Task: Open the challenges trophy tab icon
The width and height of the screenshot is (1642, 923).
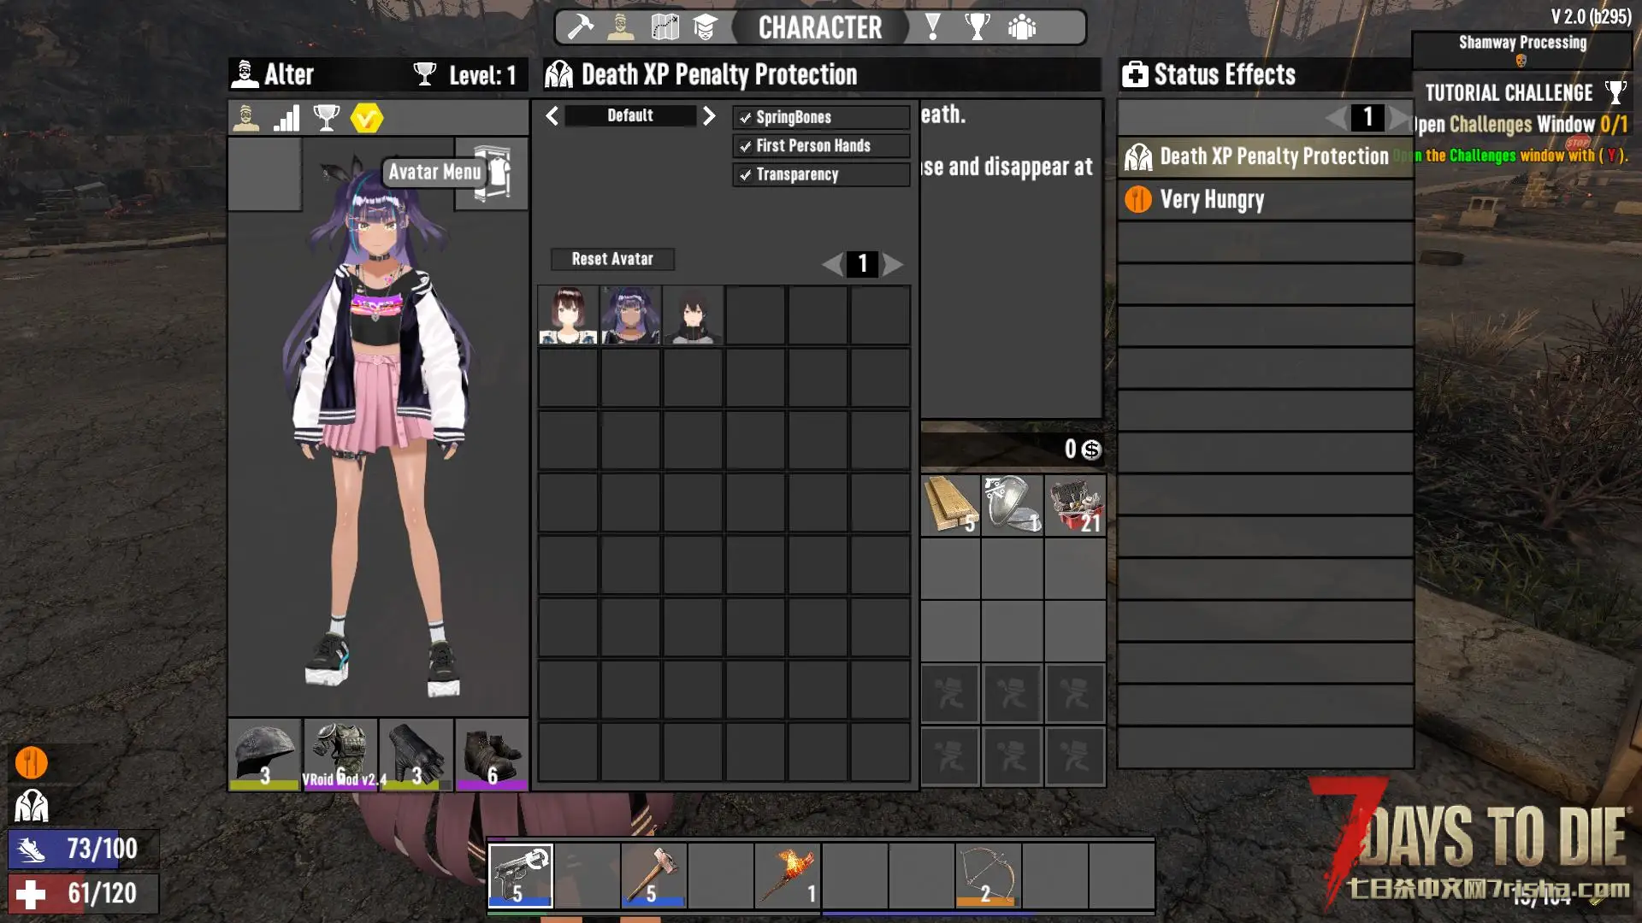Action: coord(977,27)
